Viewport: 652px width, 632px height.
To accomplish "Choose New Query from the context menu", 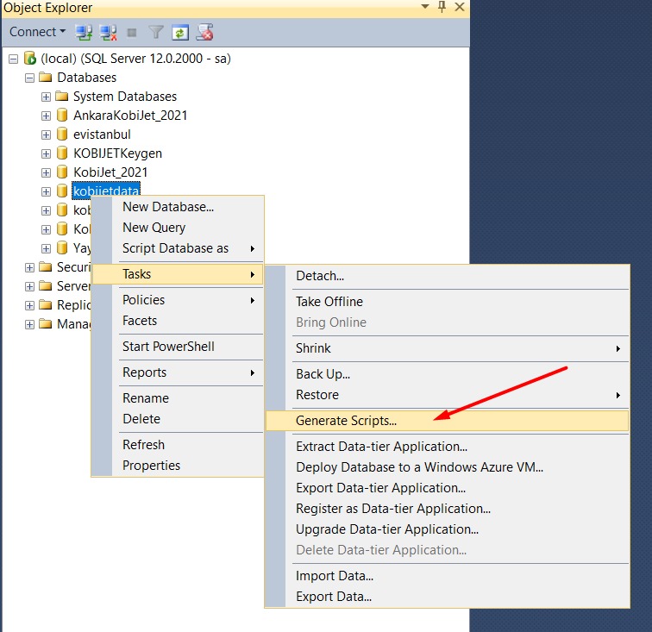I will point(178,228).
